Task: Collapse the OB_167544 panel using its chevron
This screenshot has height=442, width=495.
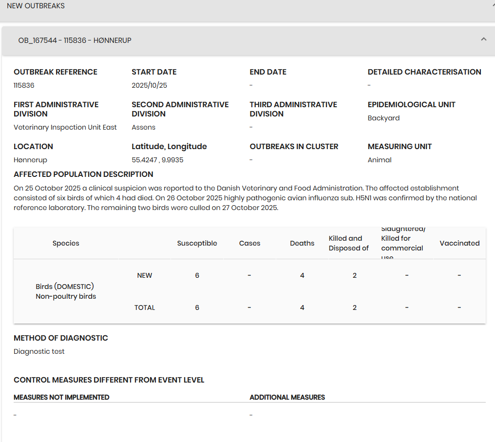Action: [483, 39]
